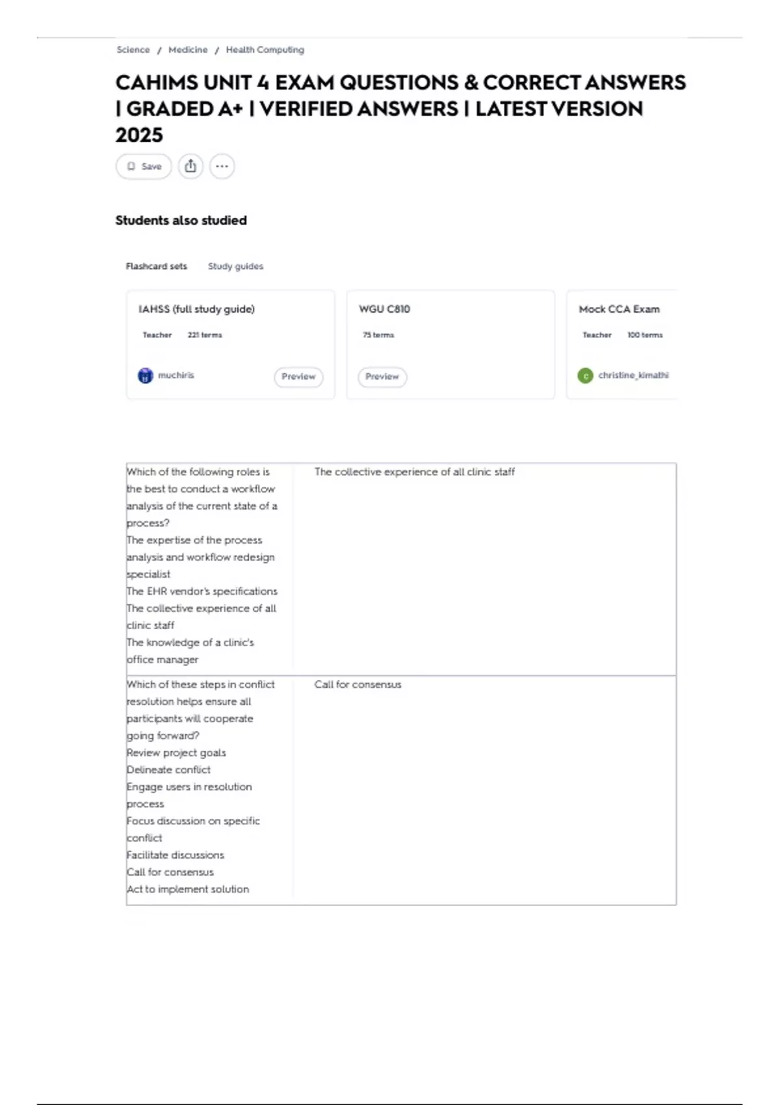Click muchiris profile avatar
The image size is (780, 1105).
click(146, 376)
